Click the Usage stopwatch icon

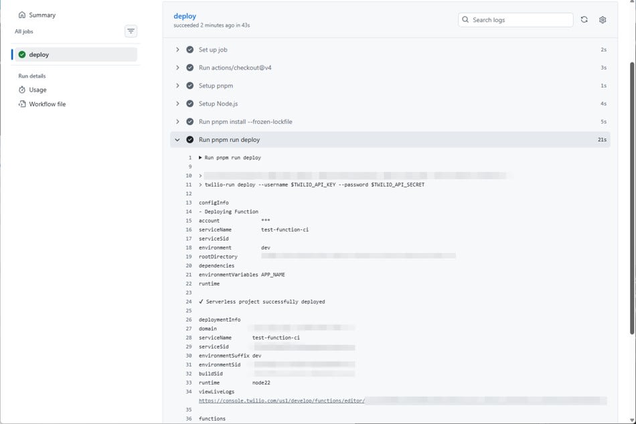point(22,90)
